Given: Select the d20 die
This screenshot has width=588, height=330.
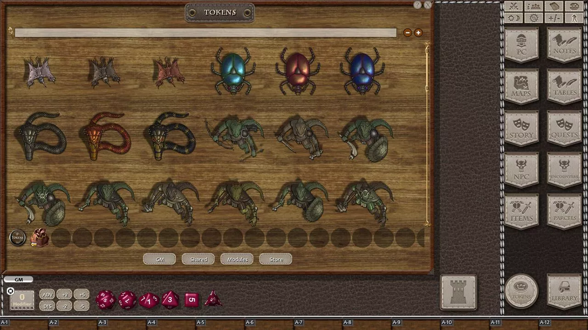Looking at the screenshot, I should (105, 300).
